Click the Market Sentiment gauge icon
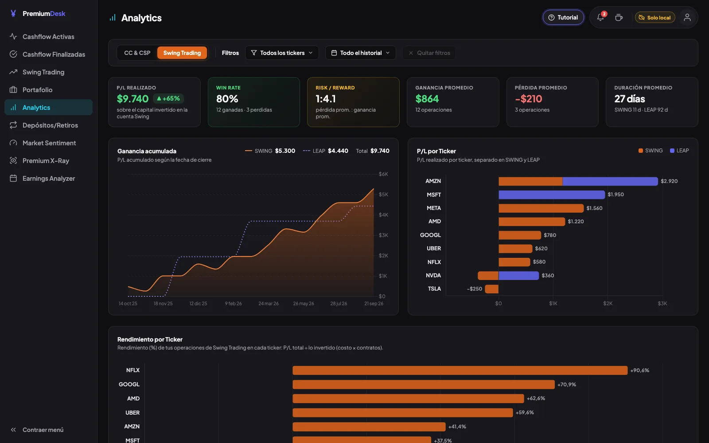Viewport: 709px width, 443px height. coord(13,143)
